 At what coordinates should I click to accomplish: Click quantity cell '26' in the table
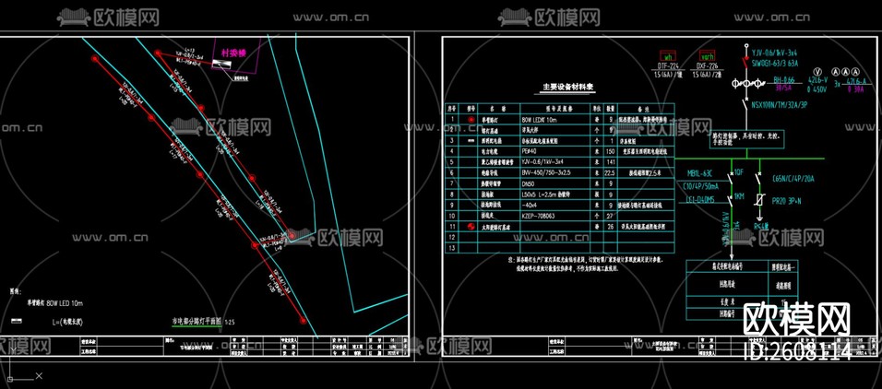pyautogui.click(x=609, y=226)
